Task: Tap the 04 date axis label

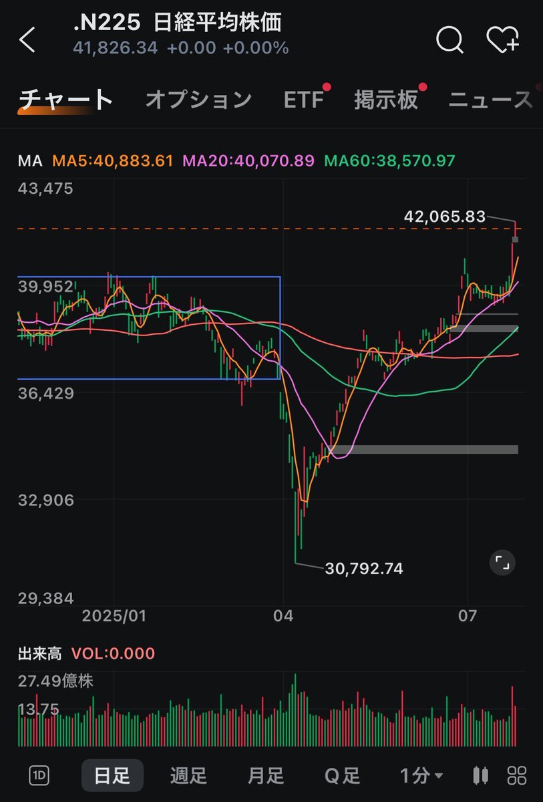Action: pos(283,615)
